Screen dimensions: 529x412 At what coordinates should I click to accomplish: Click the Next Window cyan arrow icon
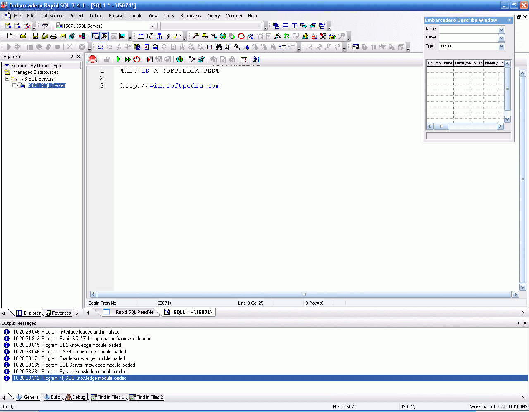[304, 26]
